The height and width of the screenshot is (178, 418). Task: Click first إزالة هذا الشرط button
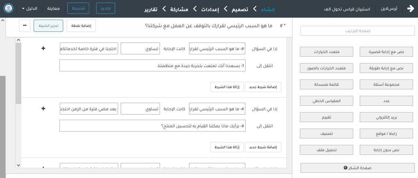[x=227, y=87]
